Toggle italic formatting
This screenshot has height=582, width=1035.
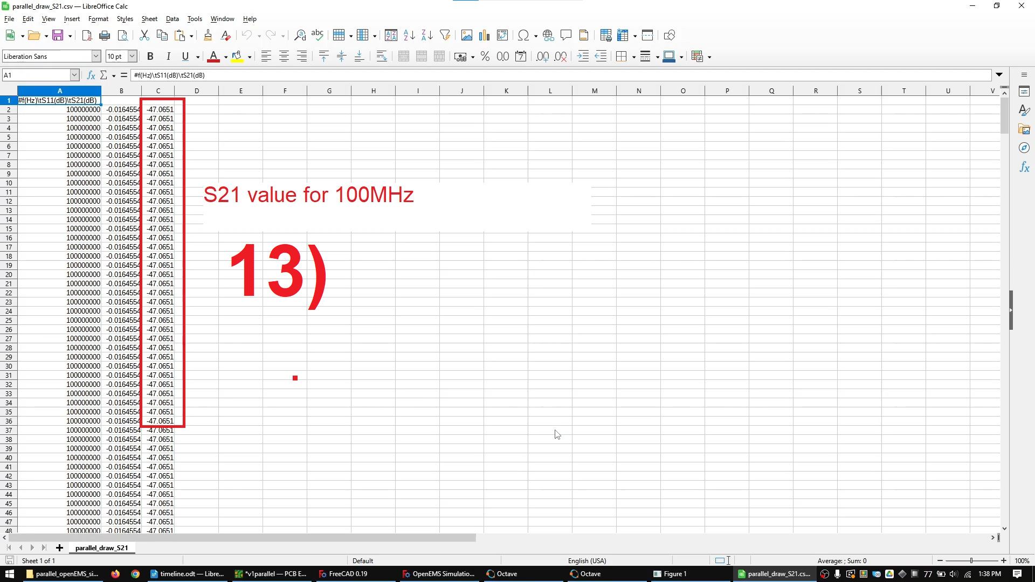tap(168, 56)
